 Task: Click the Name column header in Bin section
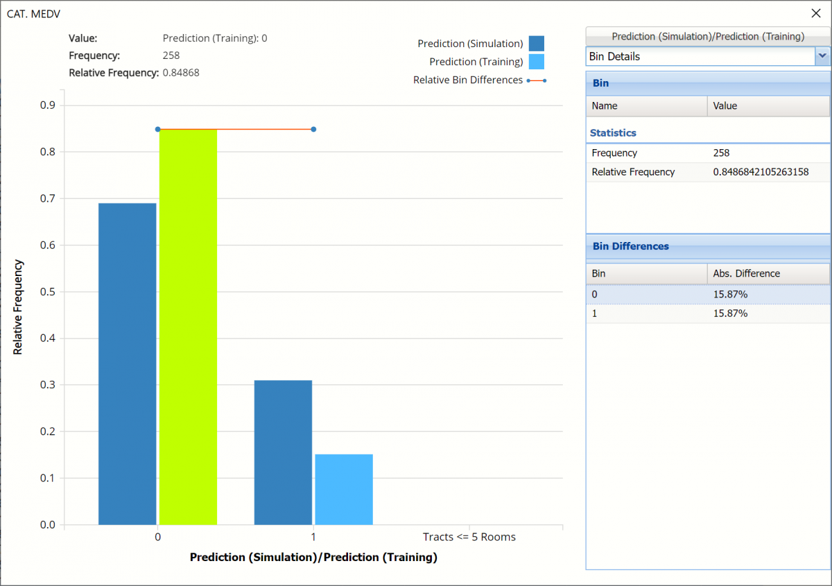[x=646, y=106]
